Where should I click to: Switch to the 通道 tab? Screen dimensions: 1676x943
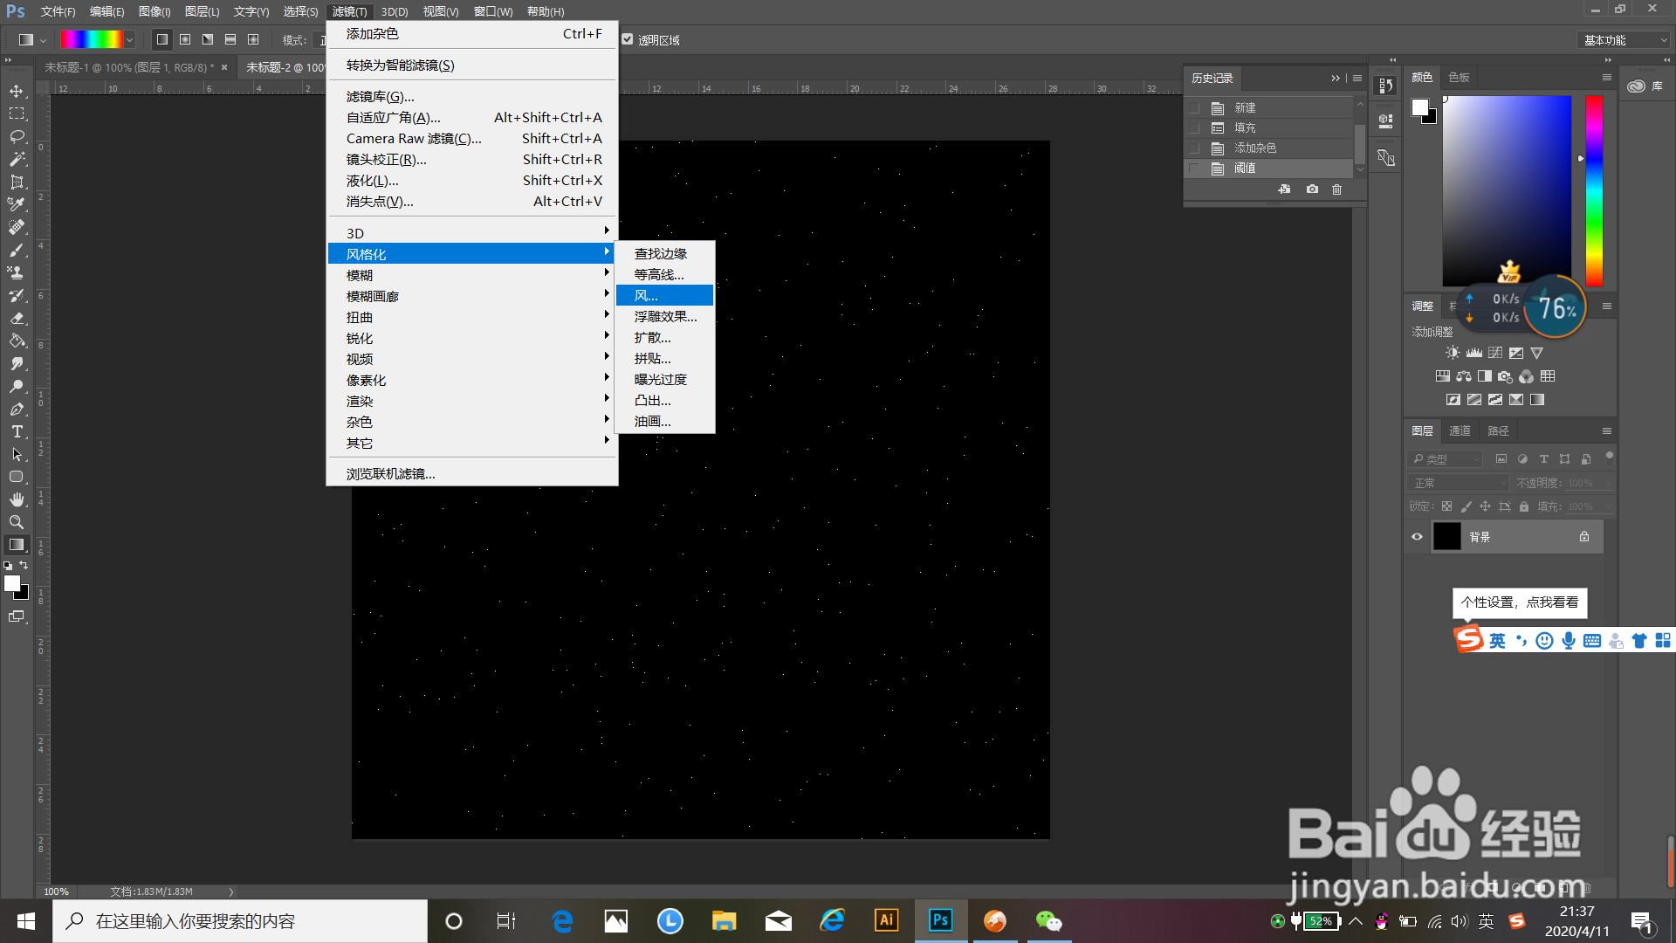tap(1460, 430)
